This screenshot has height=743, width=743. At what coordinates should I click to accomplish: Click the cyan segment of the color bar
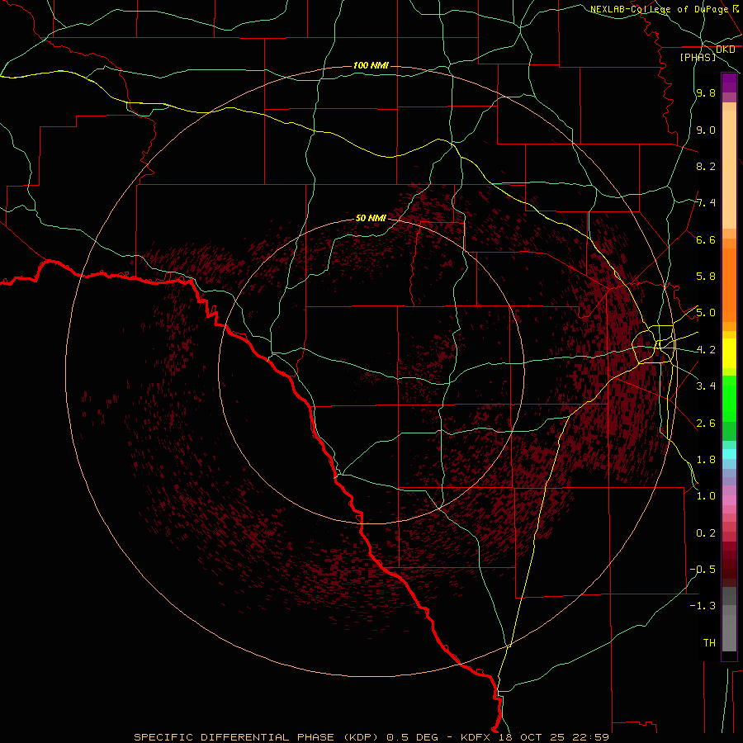pos(729,454)
